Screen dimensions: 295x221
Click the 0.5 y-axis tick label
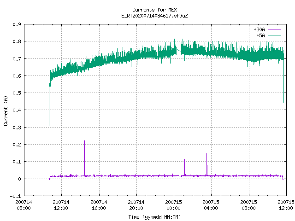click(17, 93)
